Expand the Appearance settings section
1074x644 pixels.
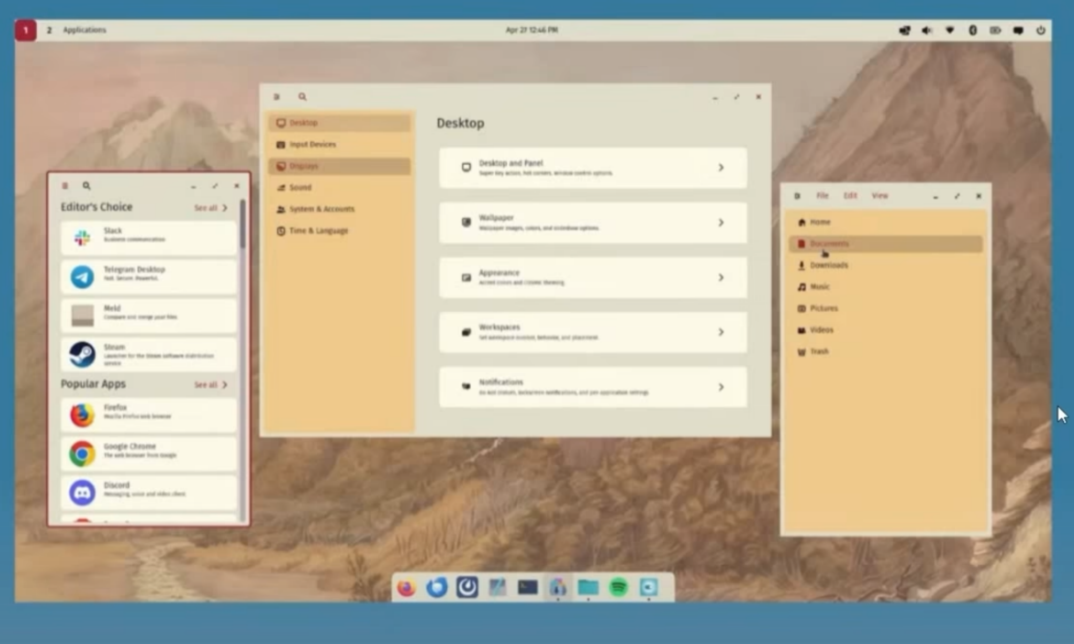(x=592, y=277)
